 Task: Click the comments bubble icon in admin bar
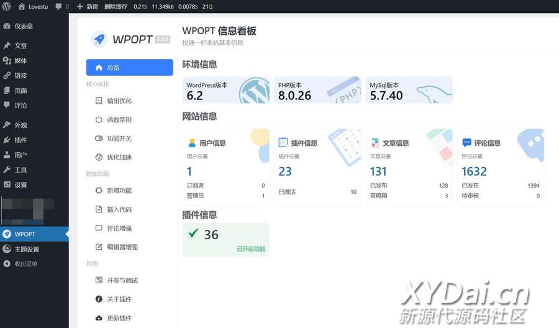coord(58,6)
